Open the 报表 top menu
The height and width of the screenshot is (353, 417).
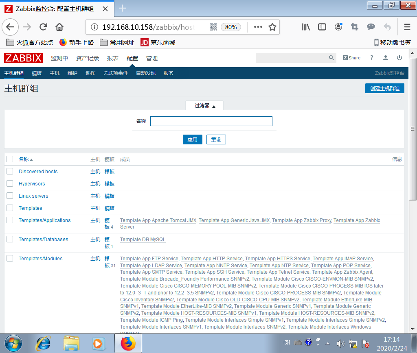pyautogui.click(x=113, y=58)
